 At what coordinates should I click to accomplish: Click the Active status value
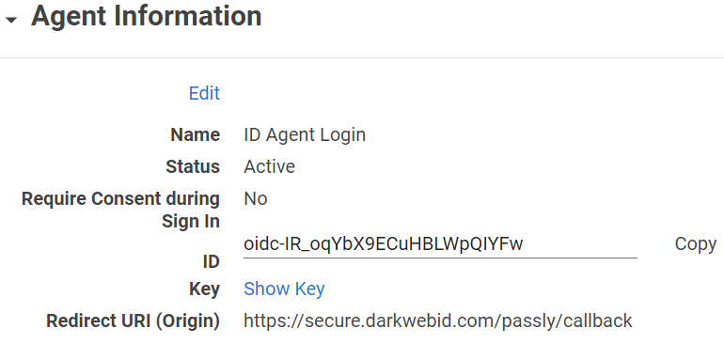[269, 166]
